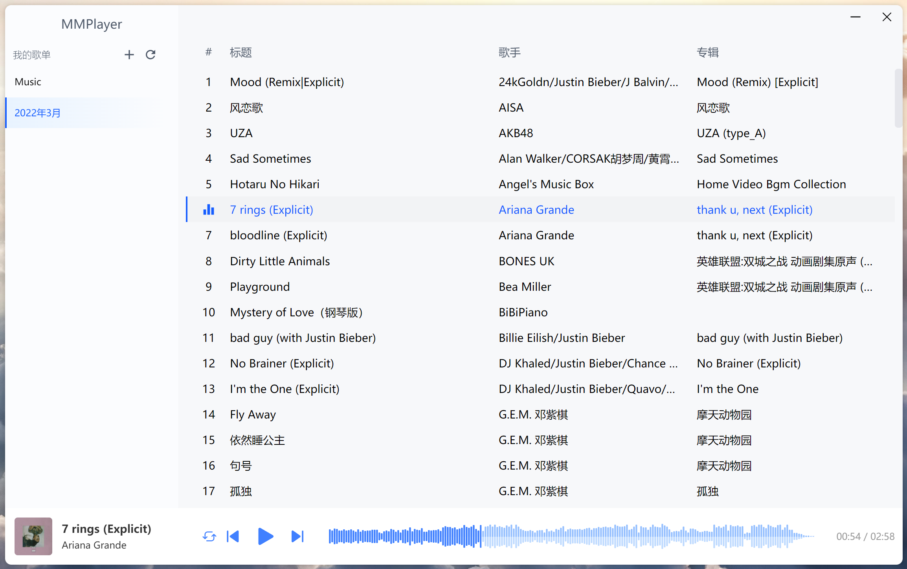Screen dimensions: 907x569
Task: Play the song Sad Sometimes
Action: click(270, 158)
